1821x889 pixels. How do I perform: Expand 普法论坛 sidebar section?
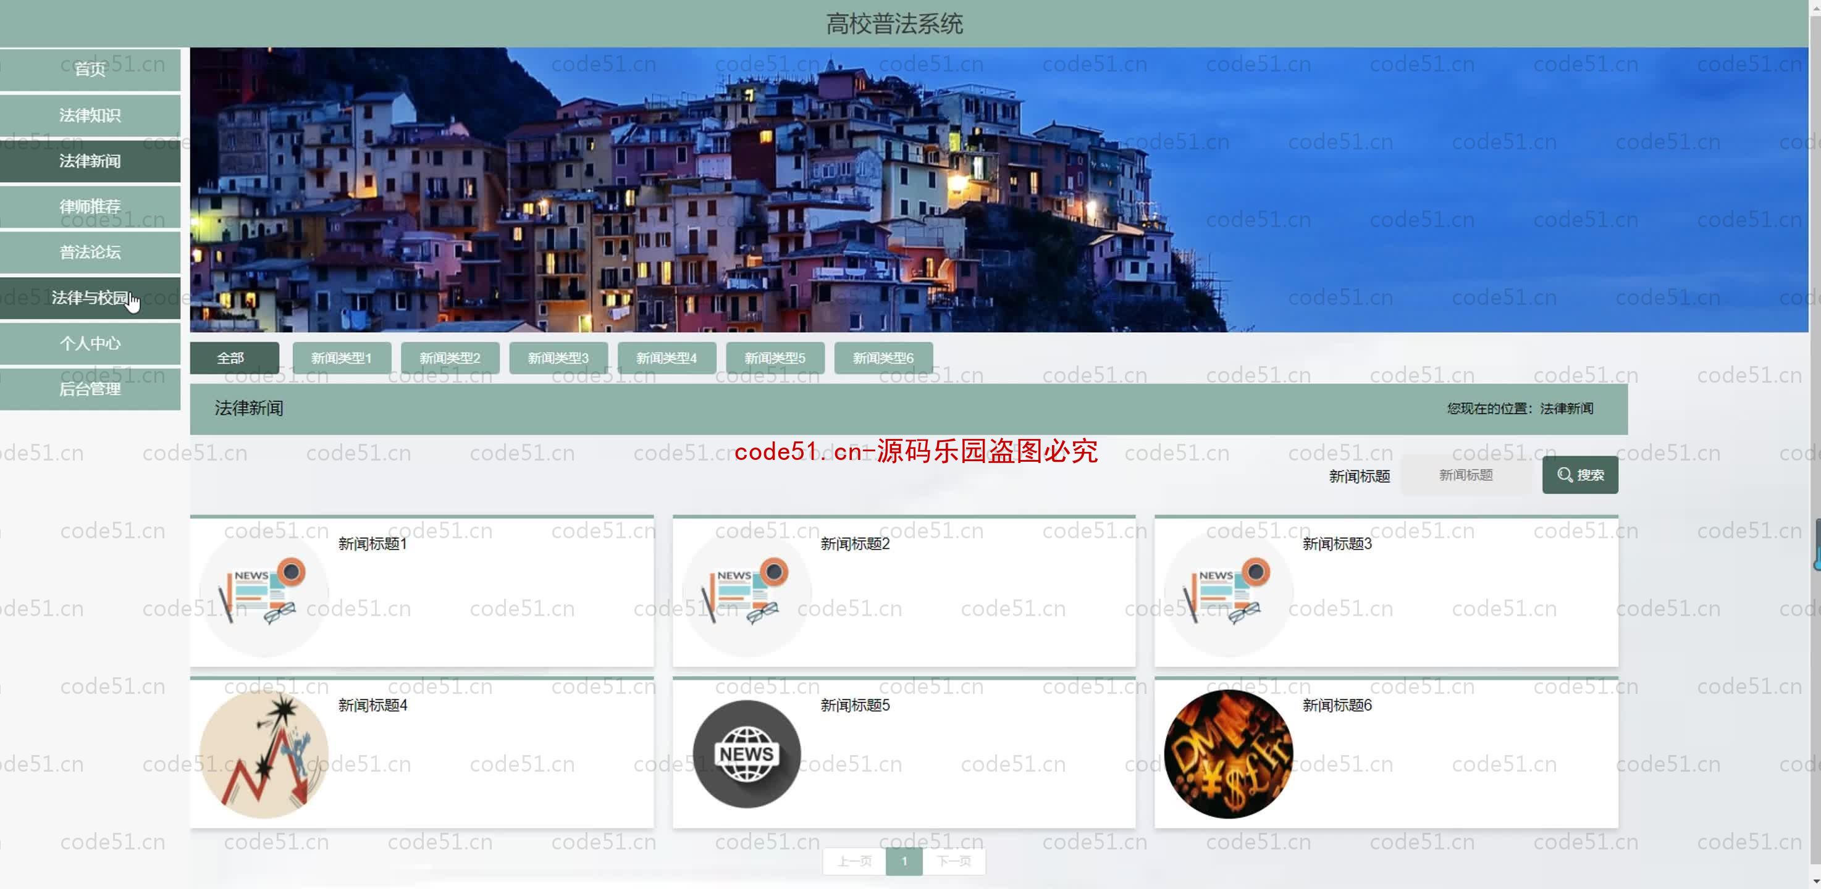pyautogui.click(x=91, y=252)
